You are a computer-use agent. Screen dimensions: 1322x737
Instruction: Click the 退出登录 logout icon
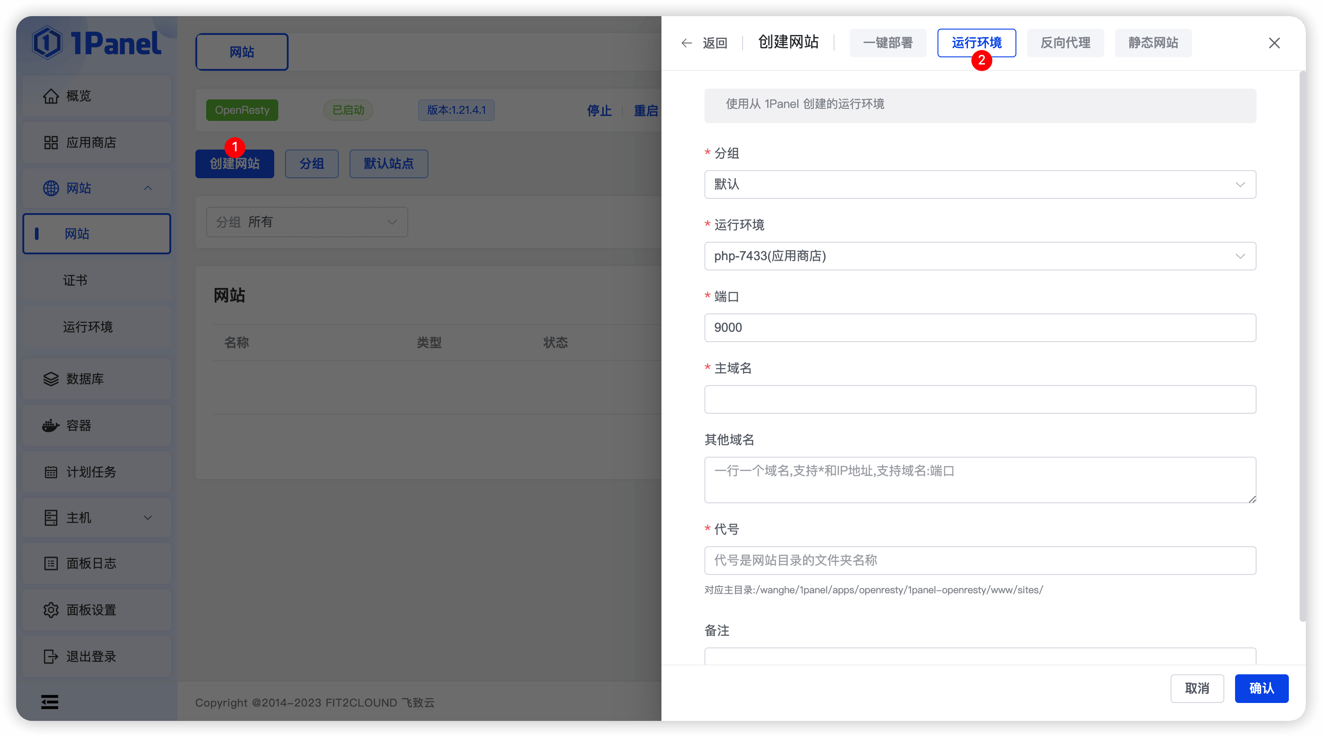(52, 656)
